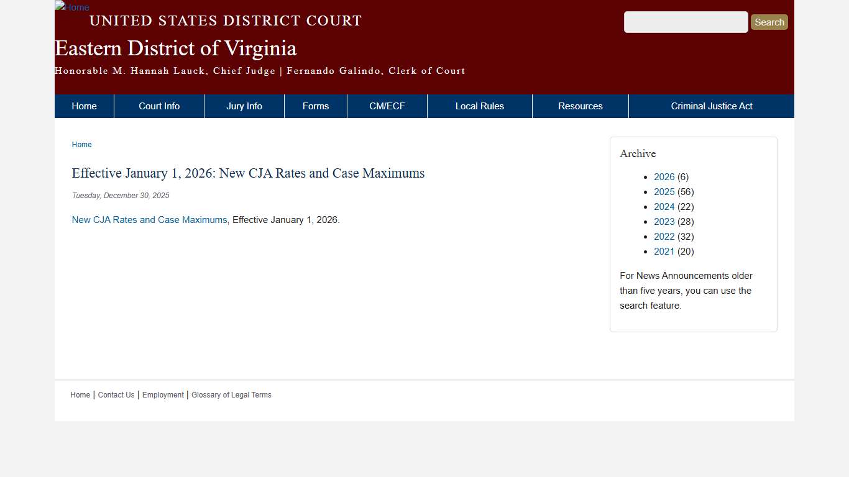Open the Employment page
849x477 pixels.
pyautogui.click(x=162, y=394)
